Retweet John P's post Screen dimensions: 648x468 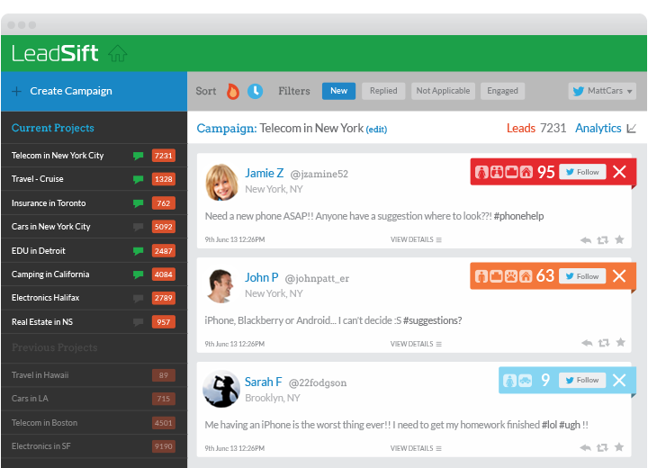(x=604, y=343)
